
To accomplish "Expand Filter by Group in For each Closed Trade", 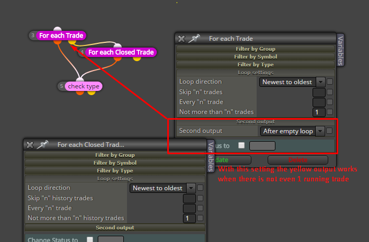I will click(x=115, y=155).
